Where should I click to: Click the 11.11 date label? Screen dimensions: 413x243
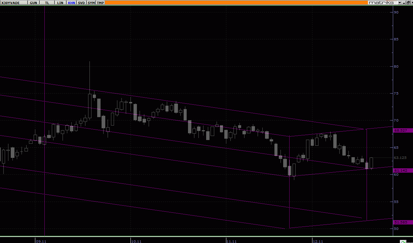click(x=232, y=241)
